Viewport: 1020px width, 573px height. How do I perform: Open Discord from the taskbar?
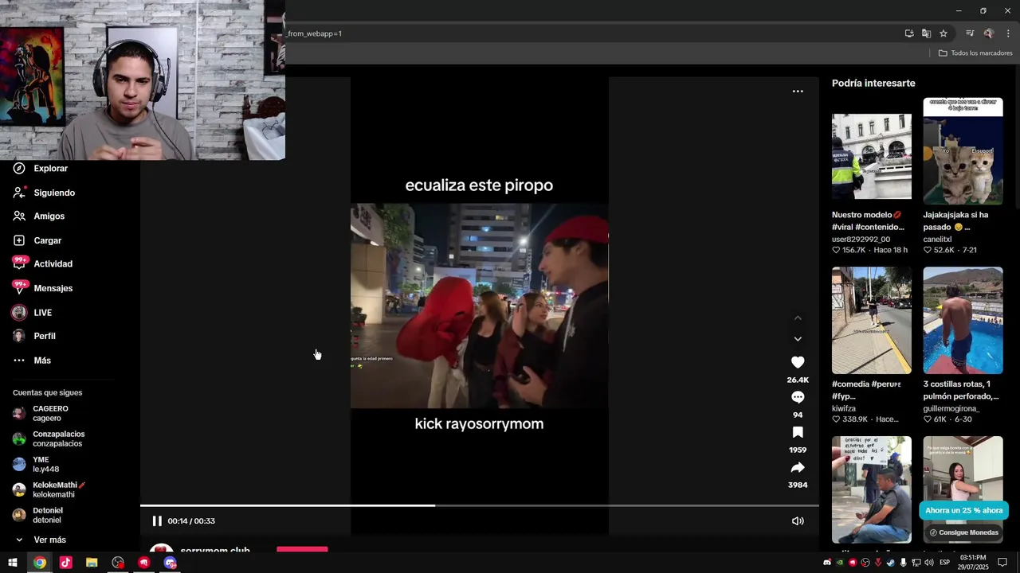170,563
